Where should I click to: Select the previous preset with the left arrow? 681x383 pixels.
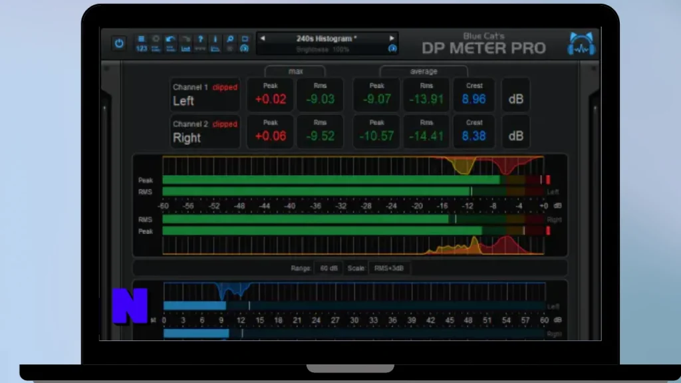262,38
